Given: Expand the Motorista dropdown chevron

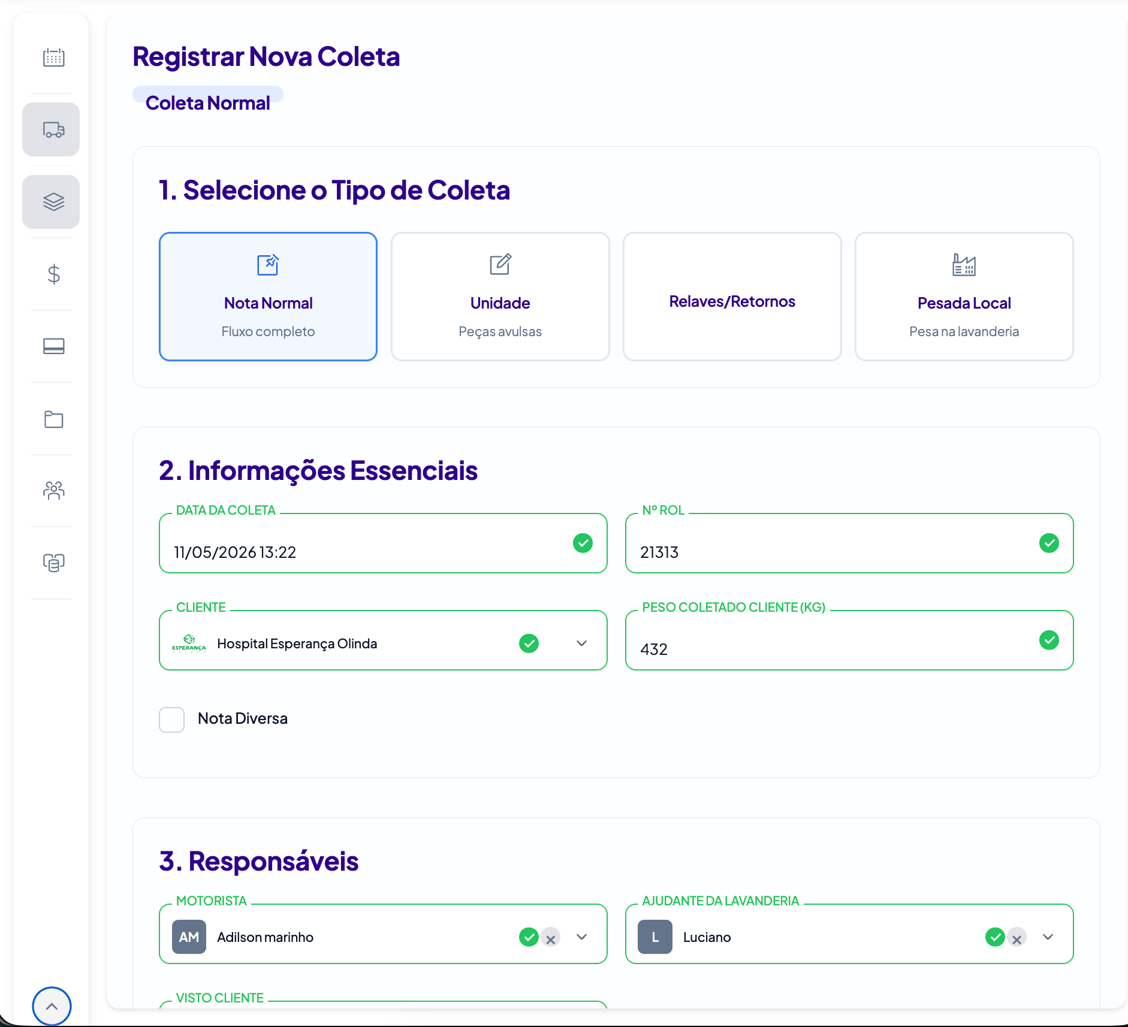Looking at the screenshot, I should [581, 937].
